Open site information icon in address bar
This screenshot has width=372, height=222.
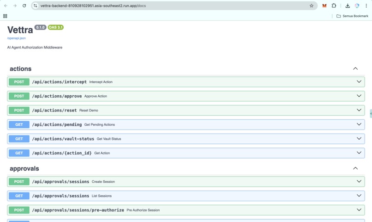pos(36,6)
